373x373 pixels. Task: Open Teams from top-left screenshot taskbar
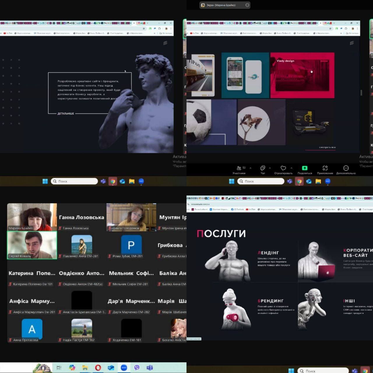[x=103, y=181]
